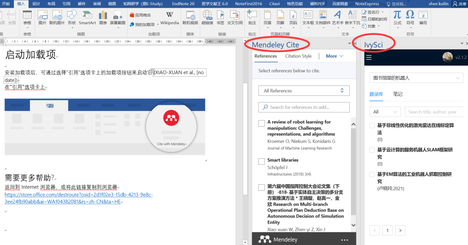The image size is (468, 245).
Task: Click Mendeley reference list scroll-down arrow
Action: tap(354, 225)
